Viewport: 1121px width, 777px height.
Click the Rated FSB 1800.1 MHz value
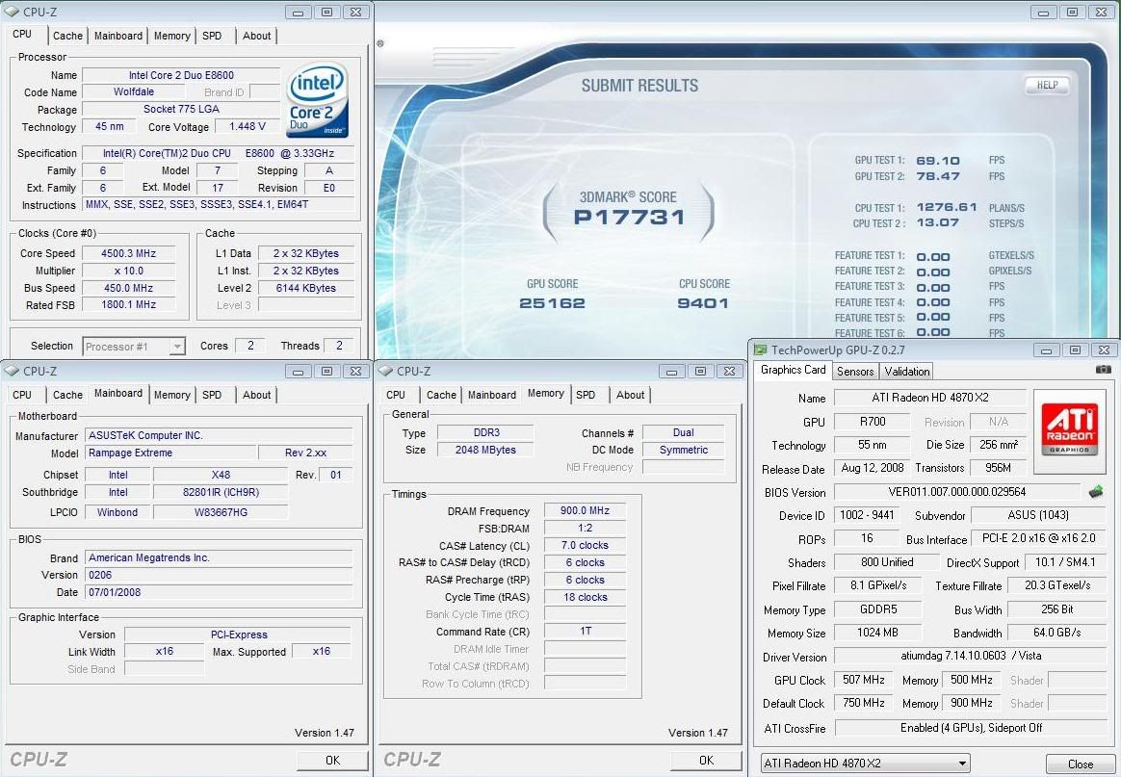click(129, 304)
